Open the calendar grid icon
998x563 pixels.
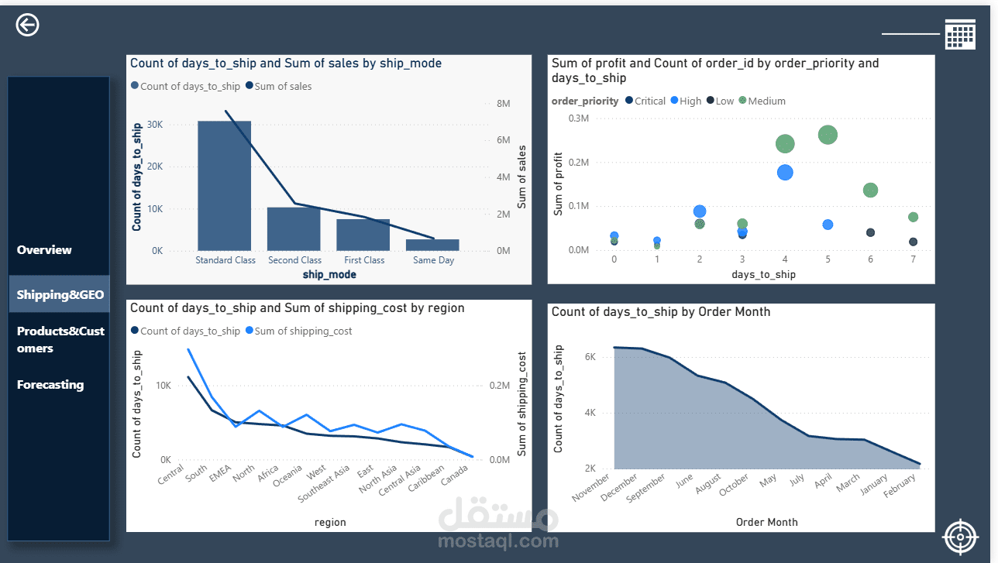pos(960,35)
